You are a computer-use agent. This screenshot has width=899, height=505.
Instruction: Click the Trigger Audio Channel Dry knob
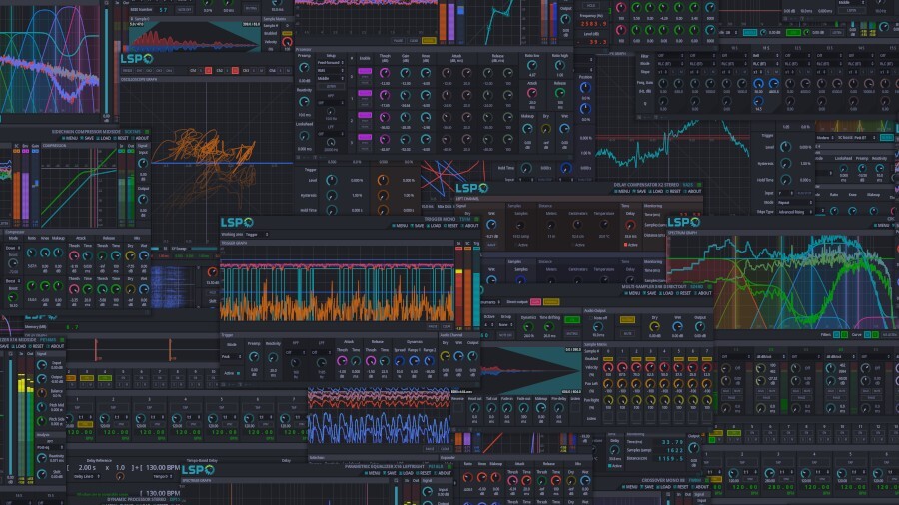tap(445, 356)
